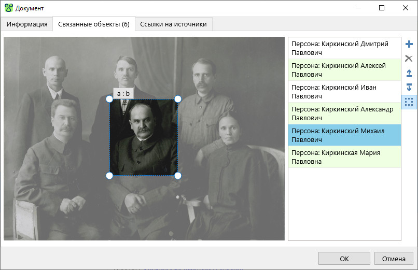Select Киркинский Александр Павлович list entry

[344, 113]
